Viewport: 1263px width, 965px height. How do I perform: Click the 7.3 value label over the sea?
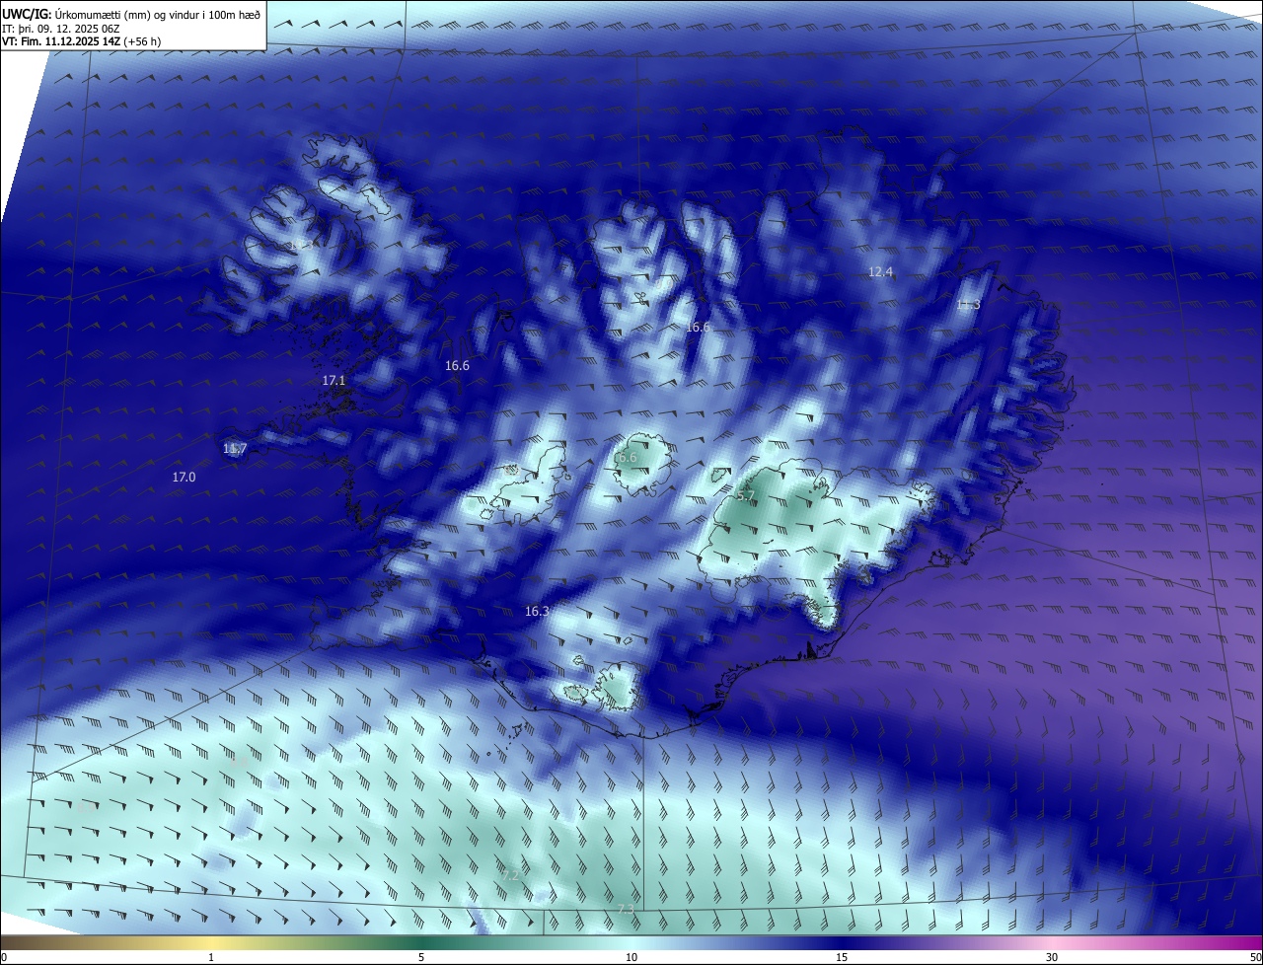click(x=626, y=909)
